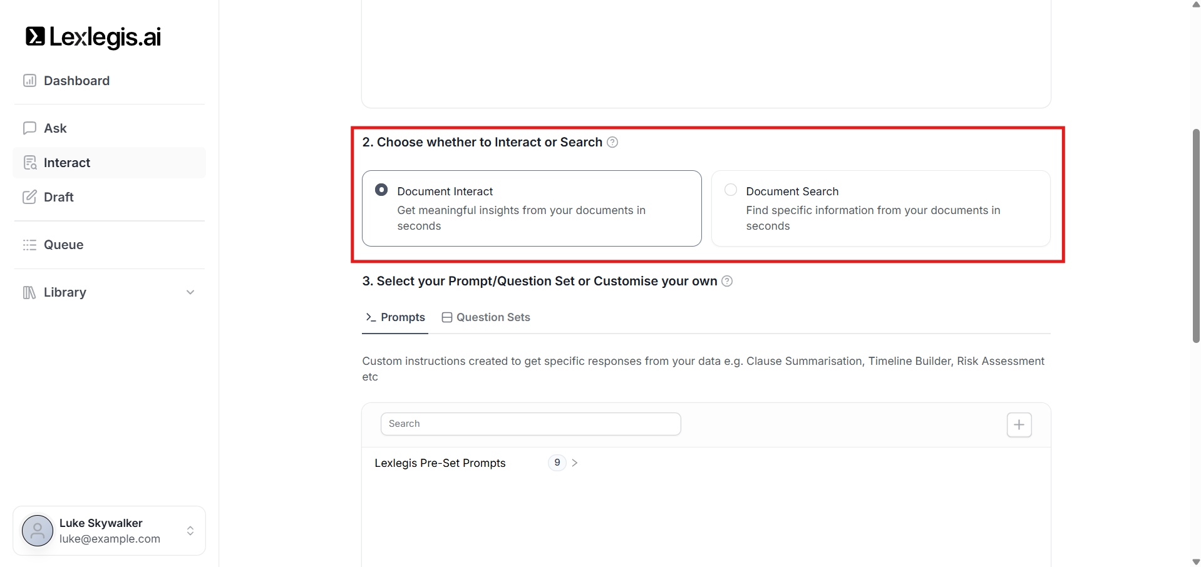
Task: Choose the Document Search option card
Action: [880, 208]
